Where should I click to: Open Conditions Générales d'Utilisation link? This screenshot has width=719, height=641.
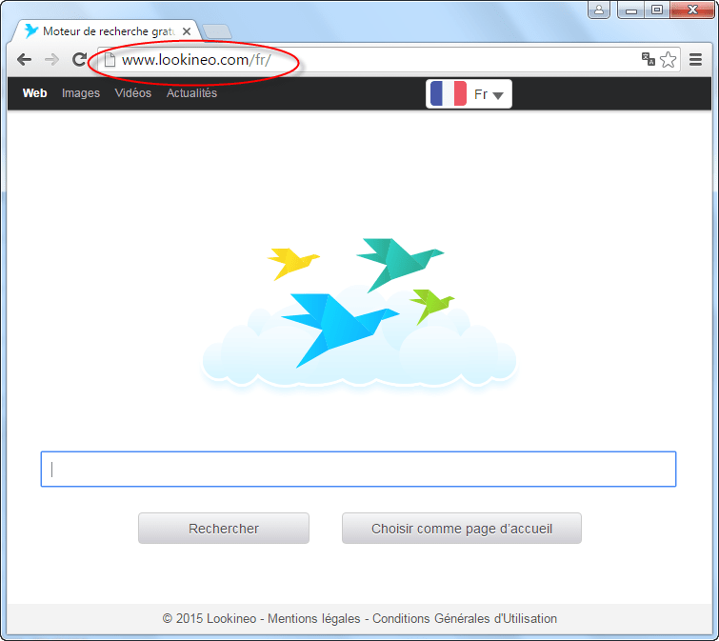[465, 618]
